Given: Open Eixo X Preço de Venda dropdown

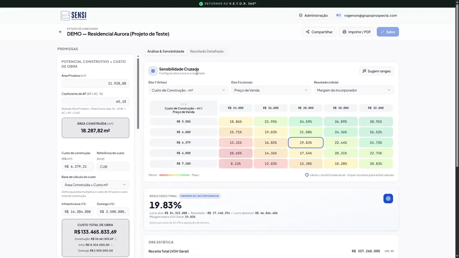Looking at the screenshot, I should (271, 90).
